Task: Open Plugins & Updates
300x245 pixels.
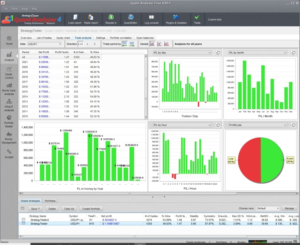Action: click(176, 19)
